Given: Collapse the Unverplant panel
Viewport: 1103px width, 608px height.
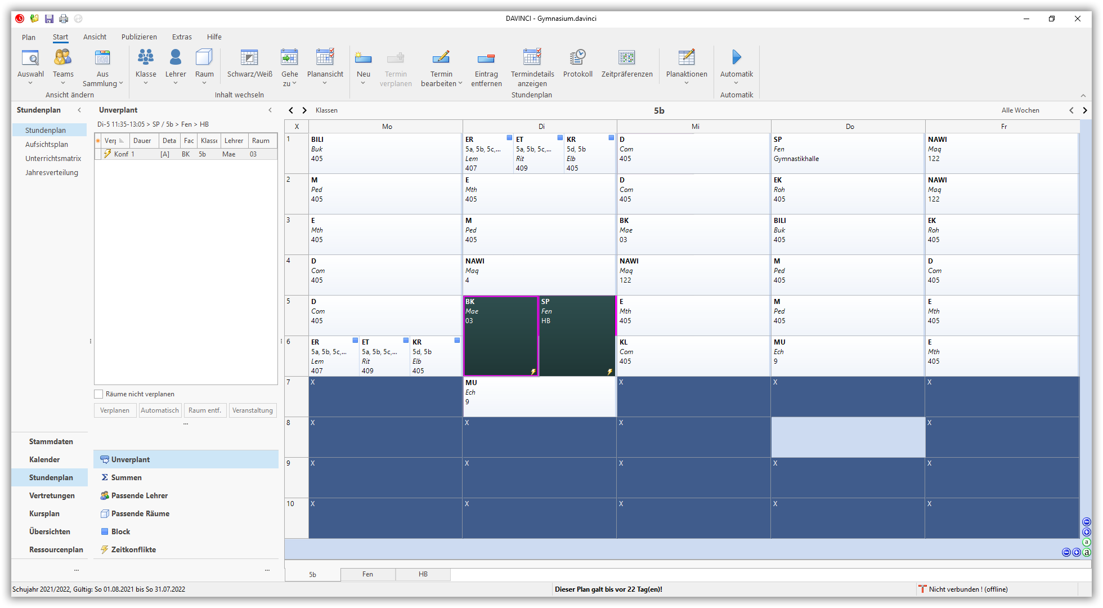Looking at the screenshot, I should tap(270, 110).
